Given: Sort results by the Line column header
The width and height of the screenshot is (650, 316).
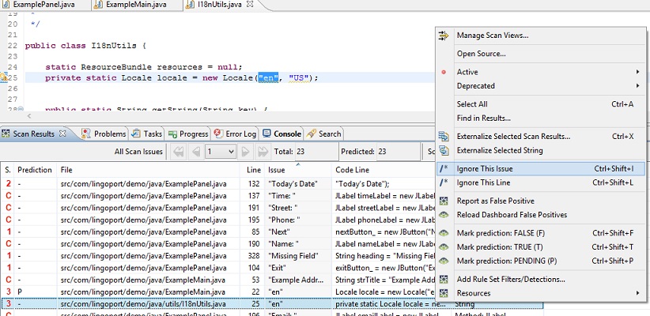Looking at the screenshot, I should (252, 169).
